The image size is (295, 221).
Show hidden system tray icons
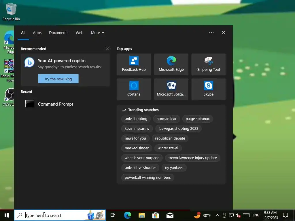(217, 215)
